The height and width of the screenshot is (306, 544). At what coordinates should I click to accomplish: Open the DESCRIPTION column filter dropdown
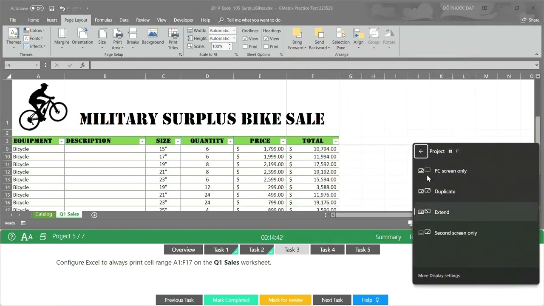point(142,141)
